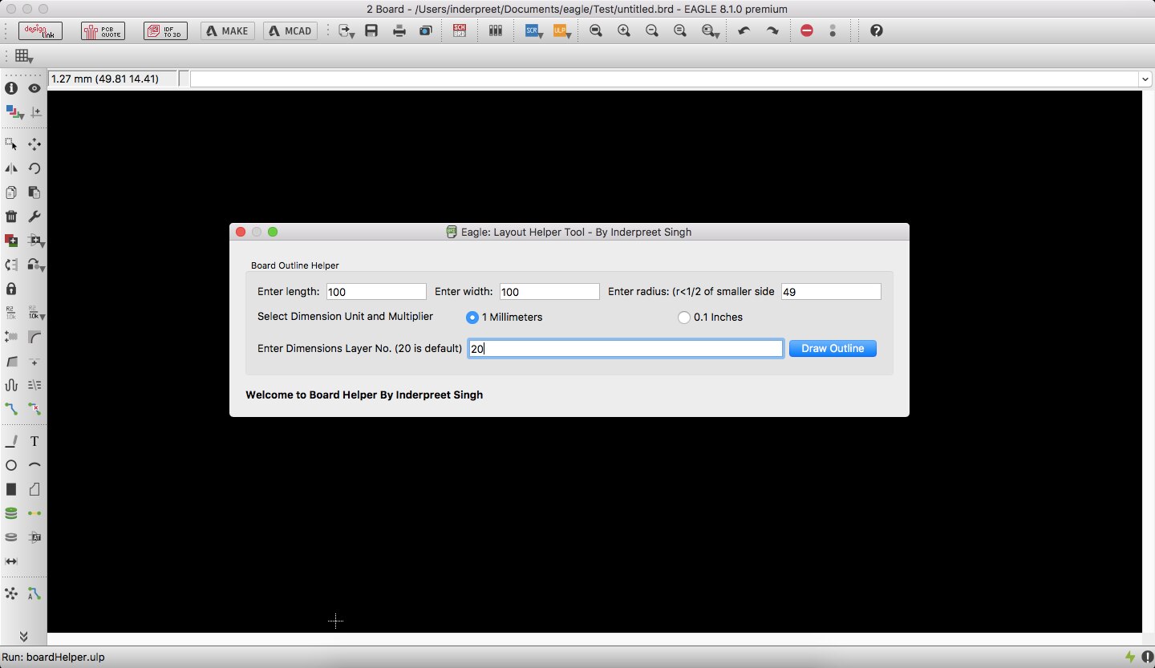Viewport: 1155px width, 668px height.
Task: Click the Enter width field
Action: [x=549, y=292]
